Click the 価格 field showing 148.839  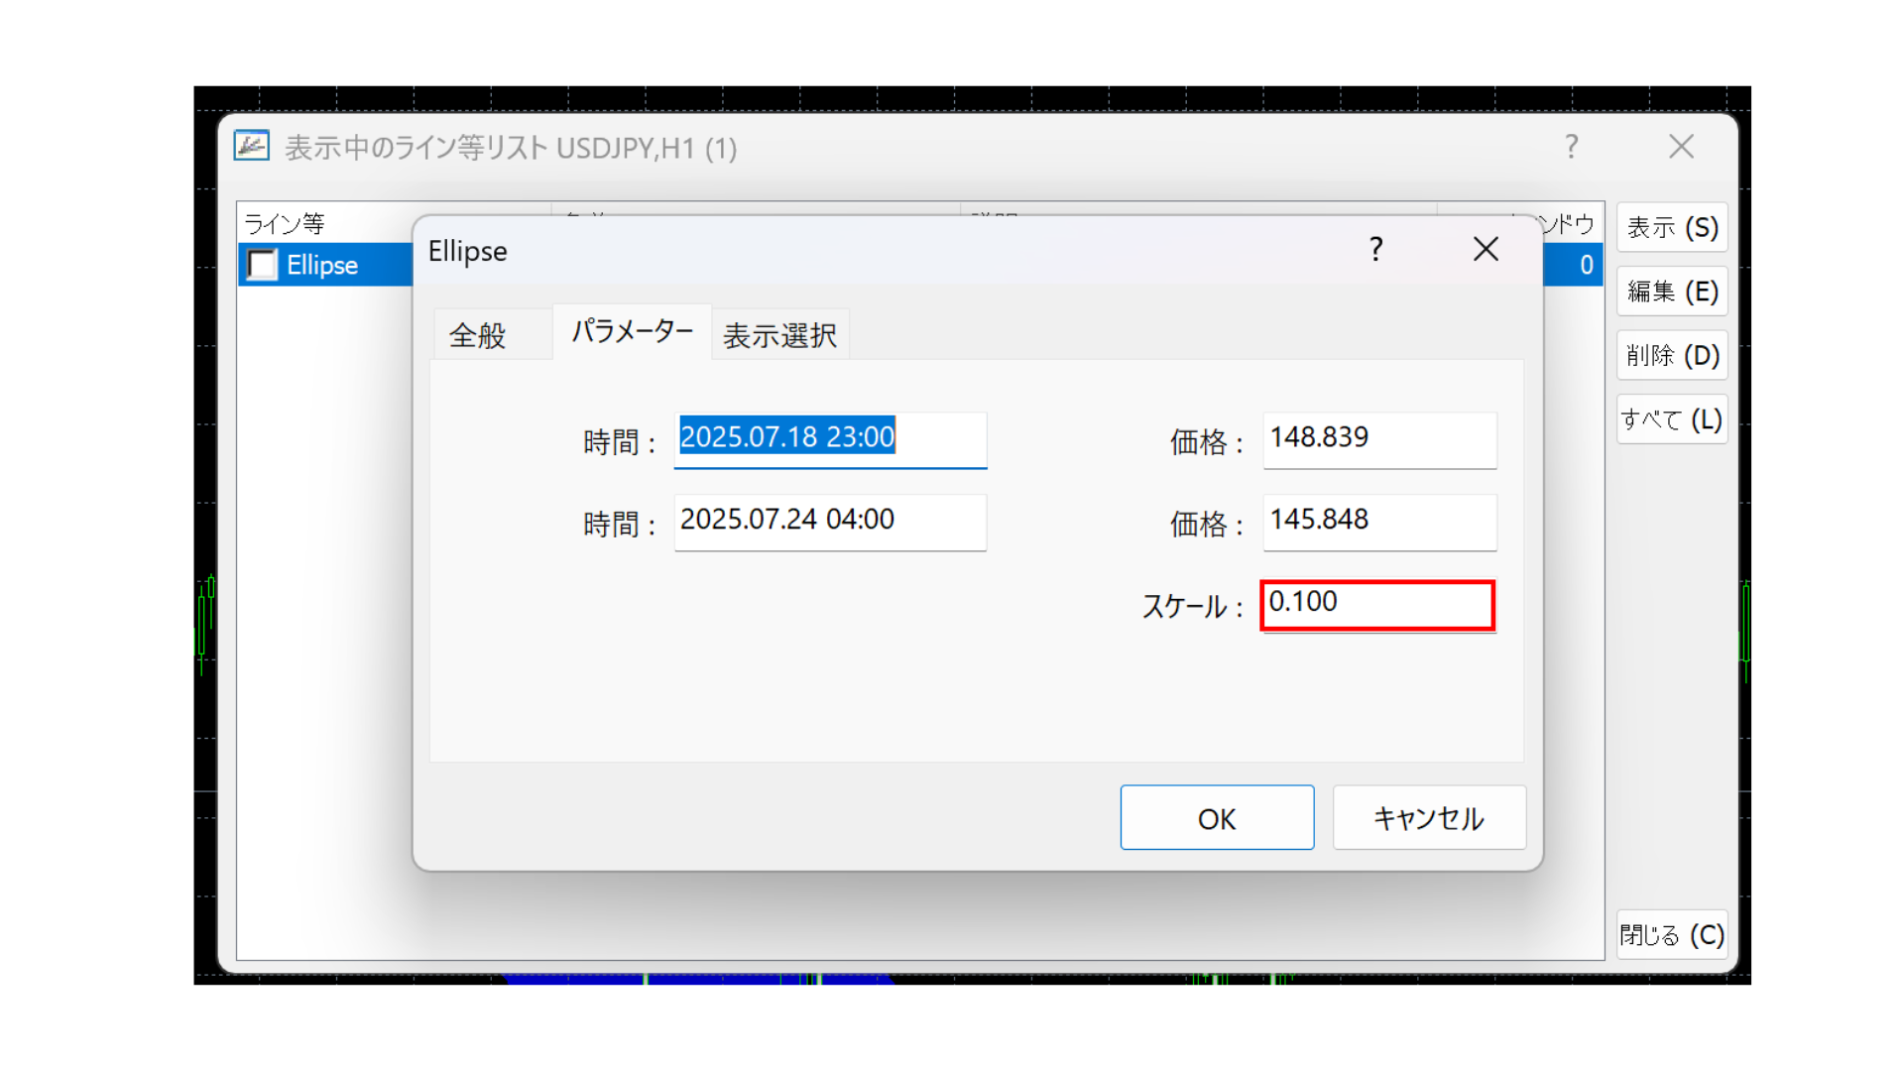click(1378, 438)
